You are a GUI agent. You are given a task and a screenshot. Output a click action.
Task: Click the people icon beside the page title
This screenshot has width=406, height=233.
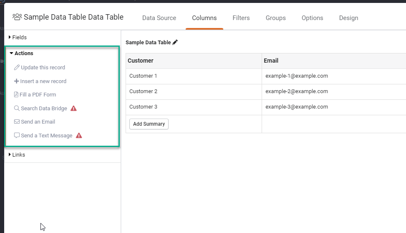pos(17,17)
